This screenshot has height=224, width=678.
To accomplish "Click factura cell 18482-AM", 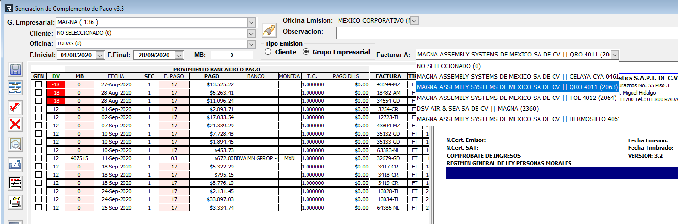I will tap(388, 93).
